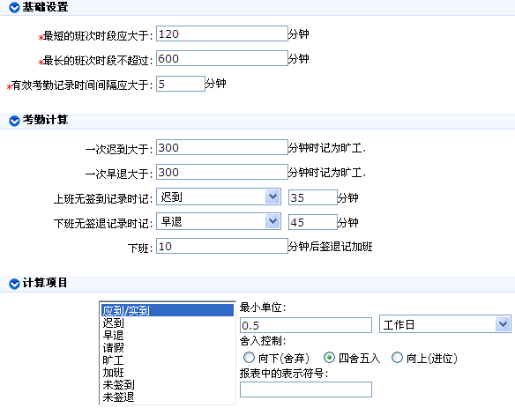This screenshot has width=515, height=408.
Task: Collapse the 计算项目 section arrow icon
Action: click(x=14, y=284)
